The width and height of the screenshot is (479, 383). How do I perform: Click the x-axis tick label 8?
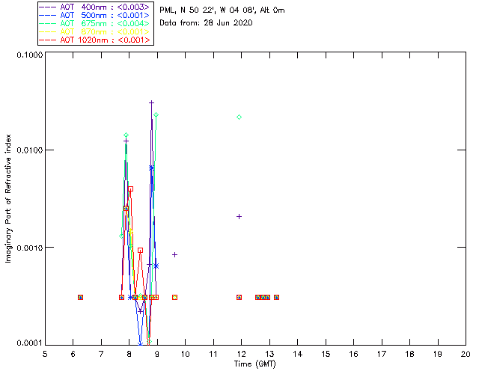tap(129, 354)
